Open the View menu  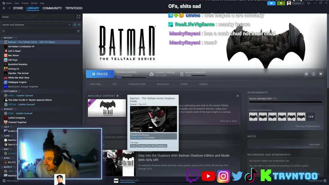17,3
